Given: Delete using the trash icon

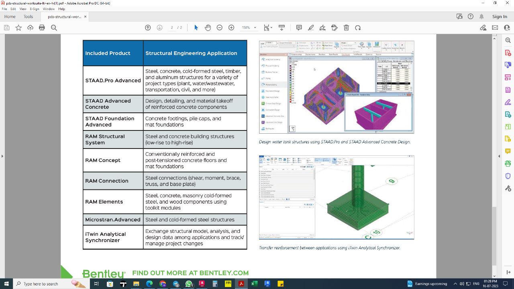Looking at the screenshot, I should [346, 28].
